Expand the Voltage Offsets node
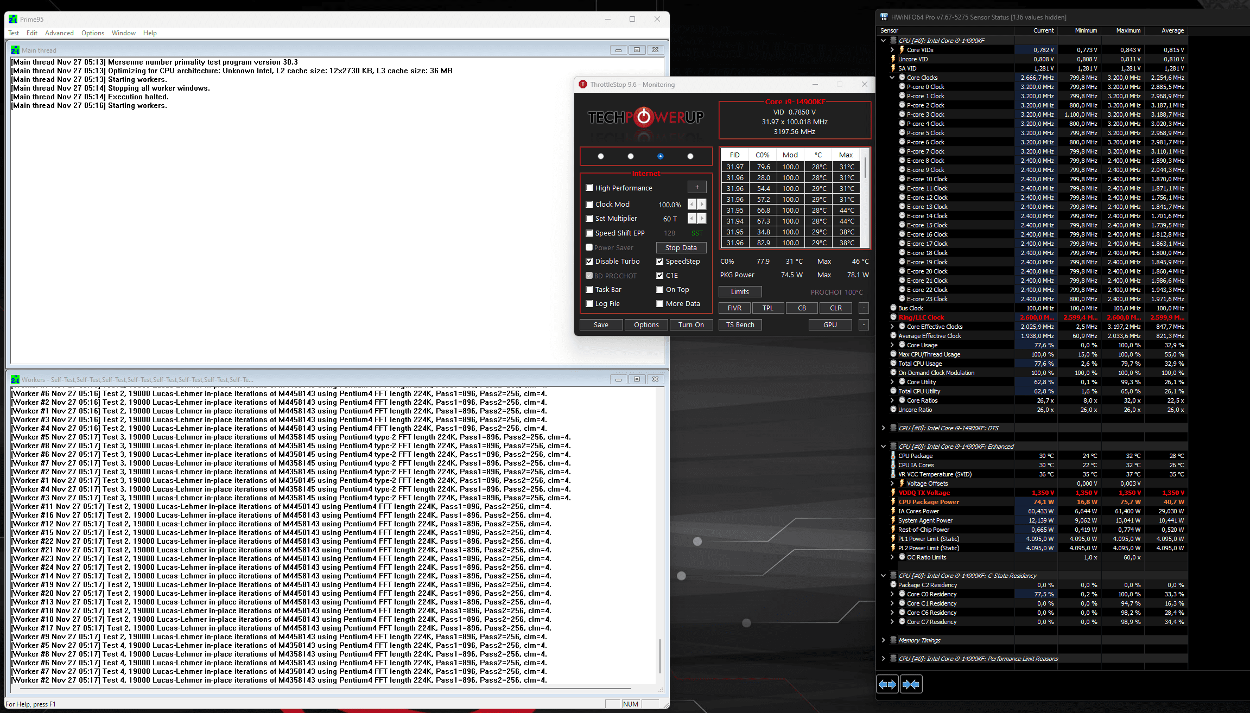 tap(892, 483)
